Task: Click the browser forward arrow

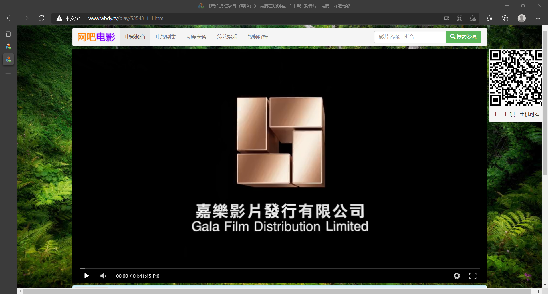Action: pos(26,18)
